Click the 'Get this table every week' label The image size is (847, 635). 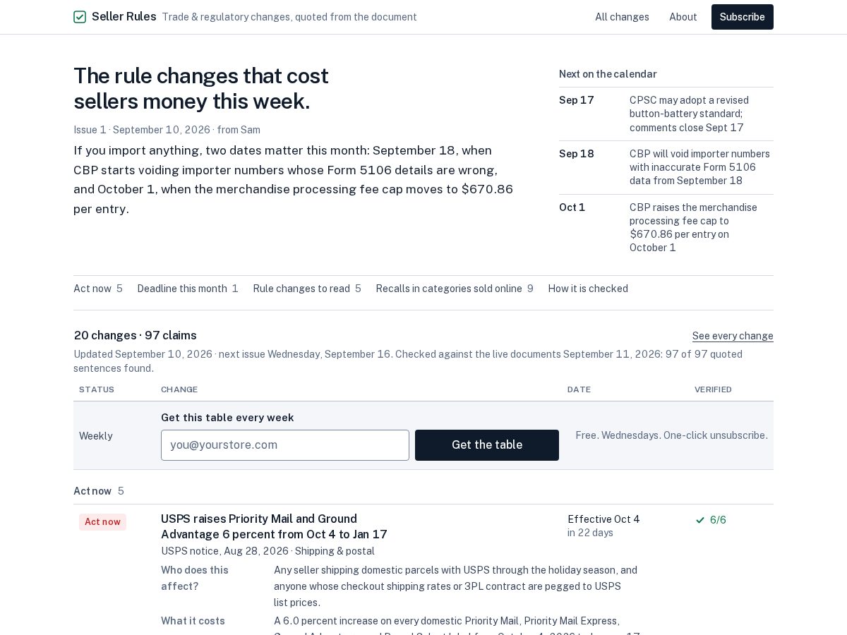[x=227, y=418]
